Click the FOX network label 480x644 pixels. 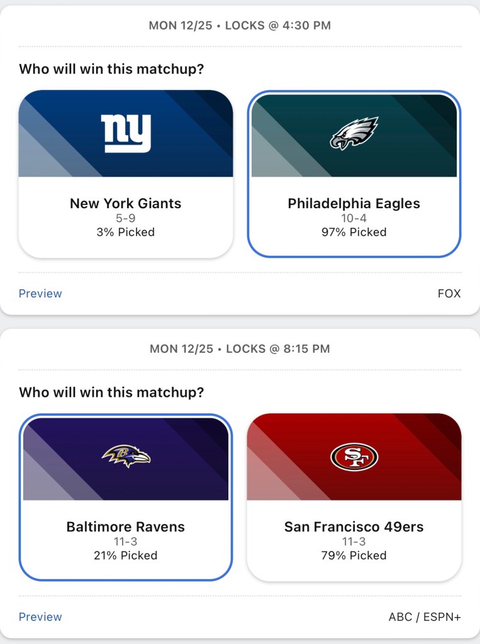449,294
